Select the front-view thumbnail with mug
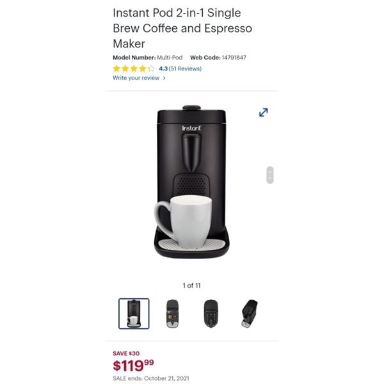The height and width of the screenshot is (384, 384). point(134,314)
